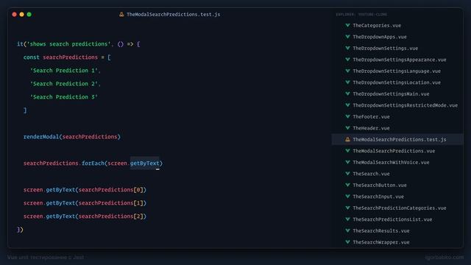The width and height of the screenshot is (471, 265).
Task: Open TheDropdownSettingsMain.vue
Action: click(x=391, y=94)
